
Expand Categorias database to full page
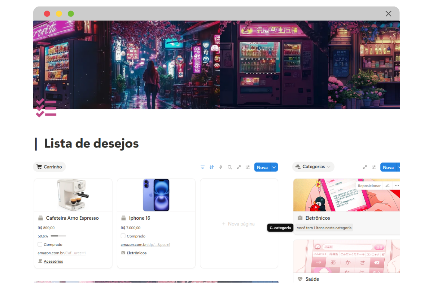pos(365,167)
